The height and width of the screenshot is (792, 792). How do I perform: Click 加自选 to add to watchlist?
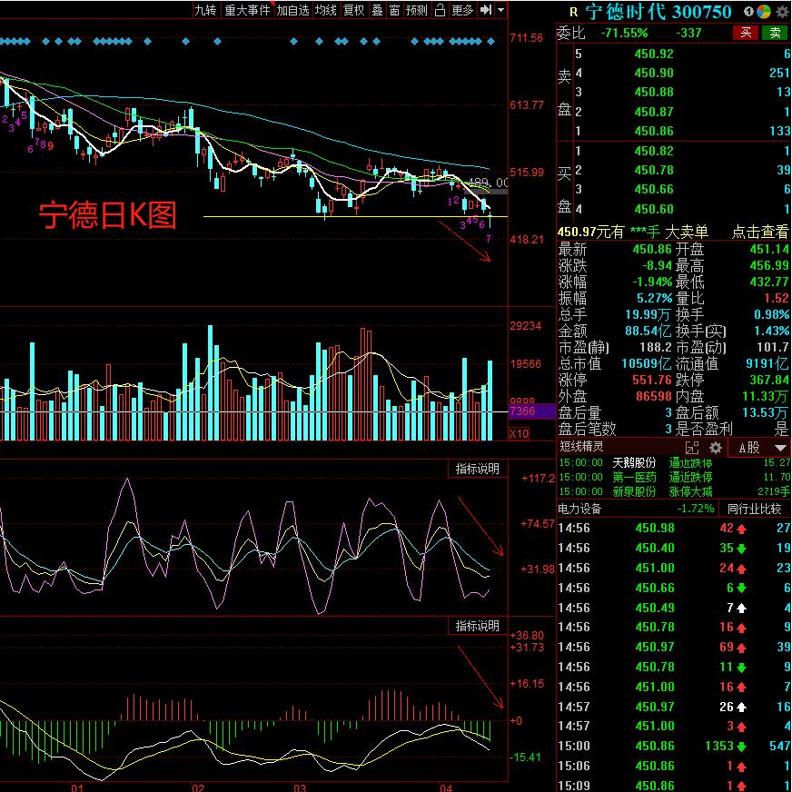coord(292,10)
